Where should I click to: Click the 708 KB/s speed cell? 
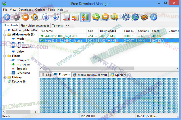[x=157, y=36]
